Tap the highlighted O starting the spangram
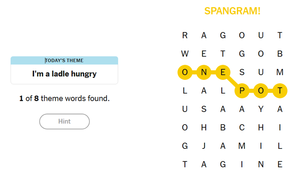The image size is (297, 185). tap(185, 72)
